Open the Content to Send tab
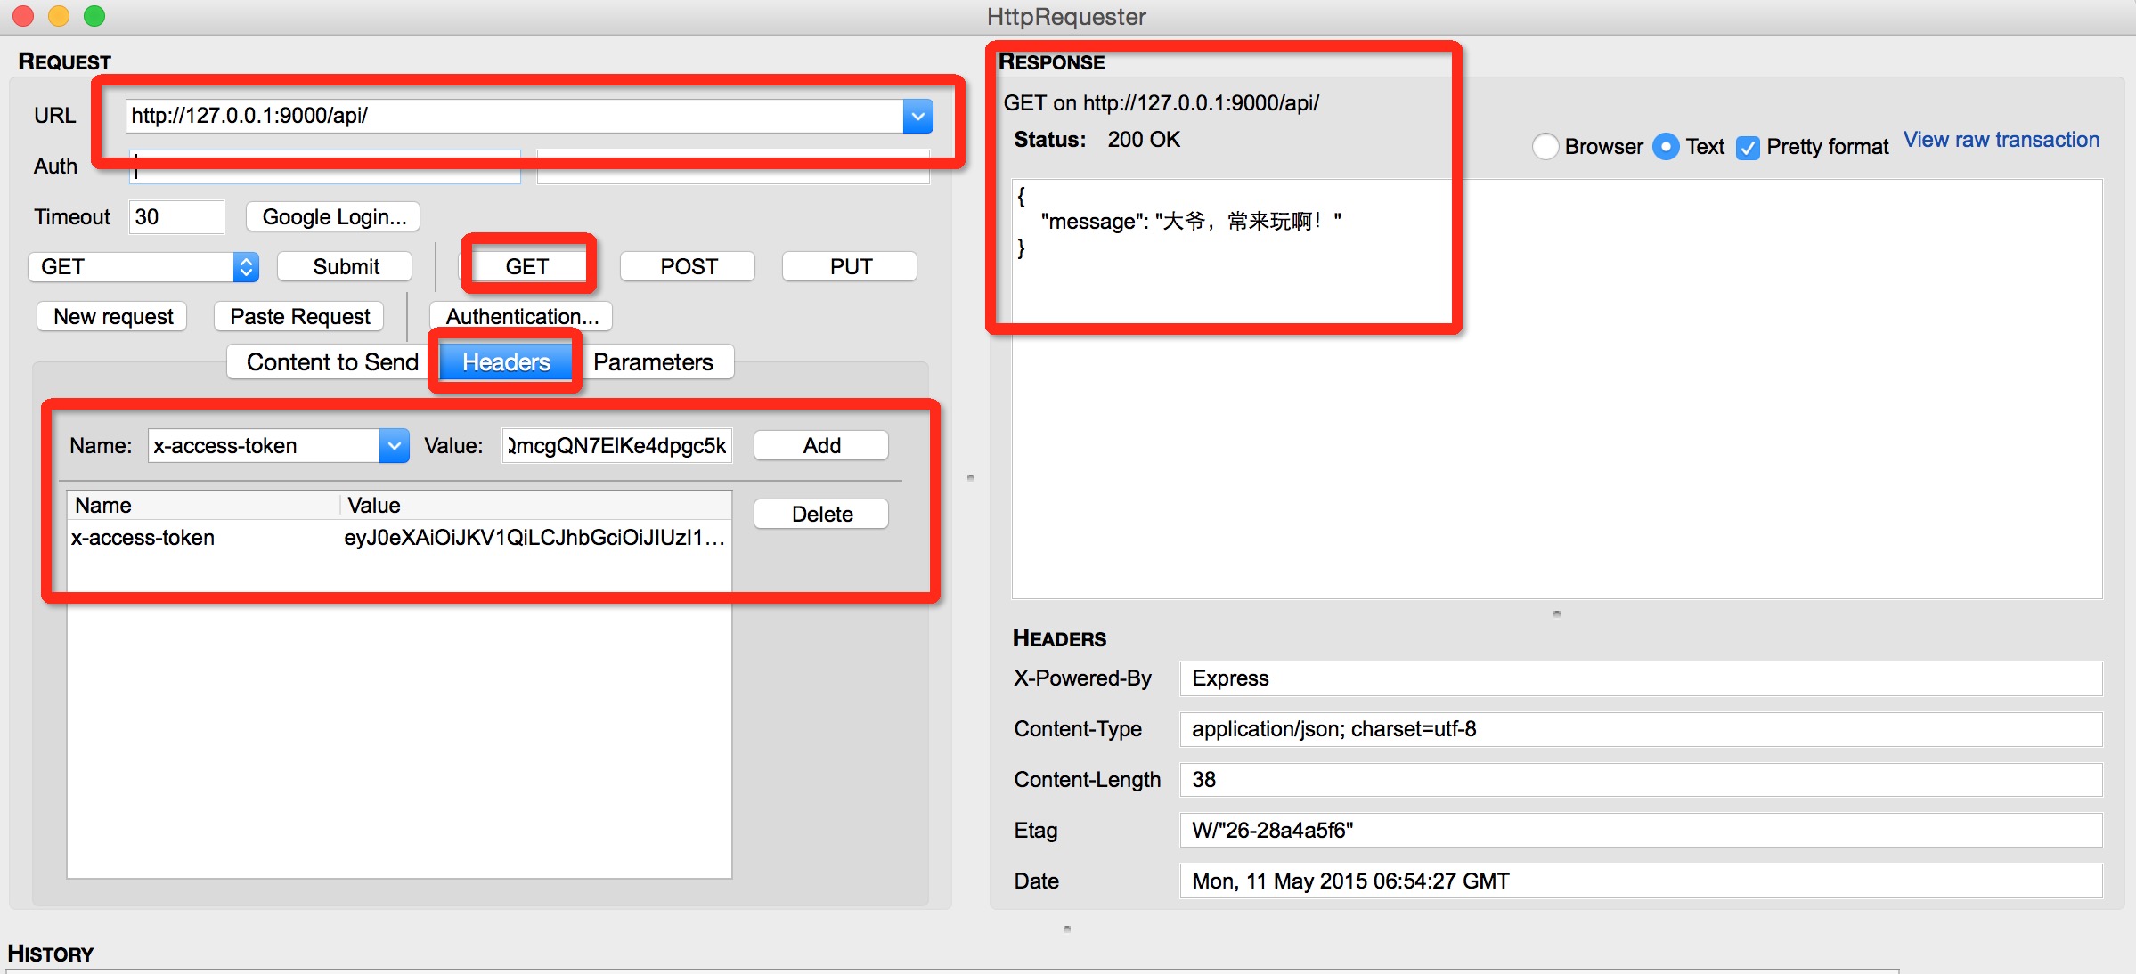Viewport: 2136px width, 974px height. [x=331, y=361]
